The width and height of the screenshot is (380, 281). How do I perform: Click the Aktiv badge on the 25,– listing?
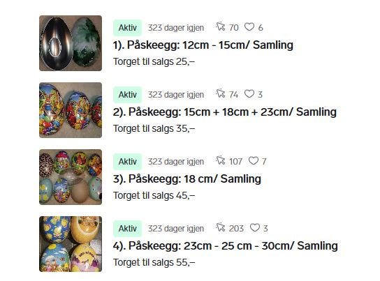pos(127,28)
